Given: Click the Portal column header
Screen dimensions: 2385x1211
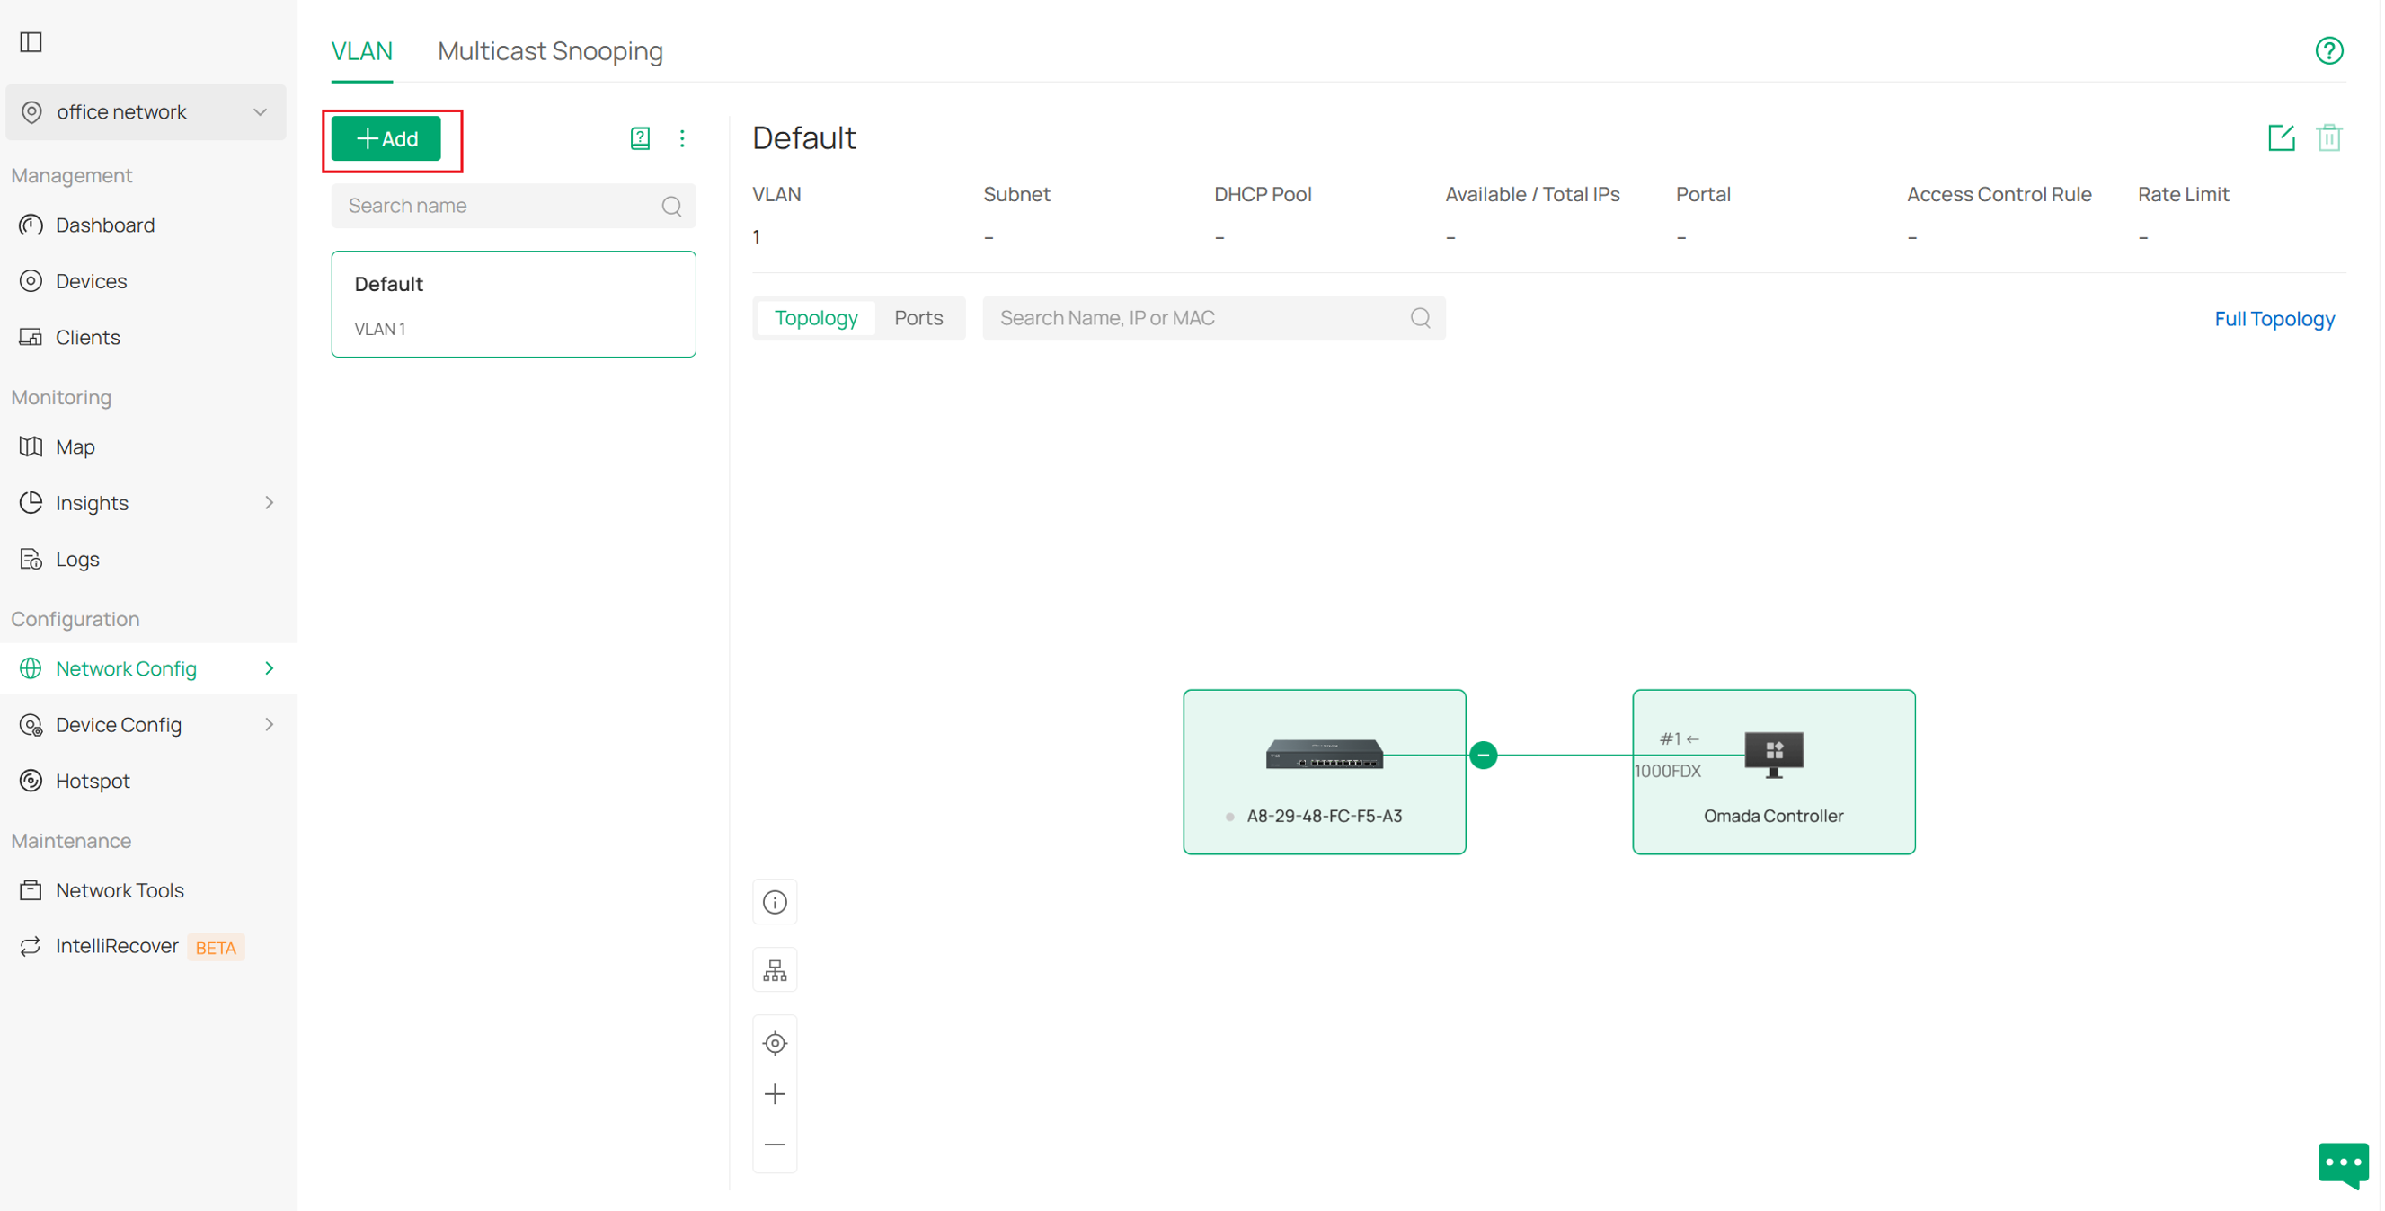Looking at the screenshot, I should [1703, 194].
